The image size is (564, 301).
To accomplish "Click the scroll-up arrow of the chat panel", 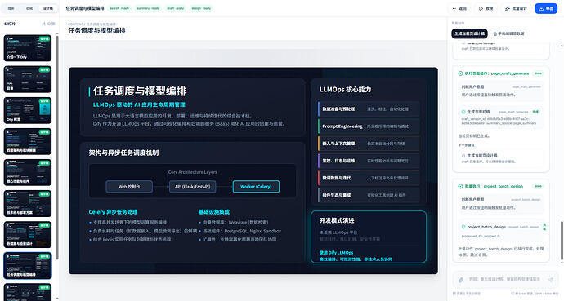I will [x=562, y=46].
